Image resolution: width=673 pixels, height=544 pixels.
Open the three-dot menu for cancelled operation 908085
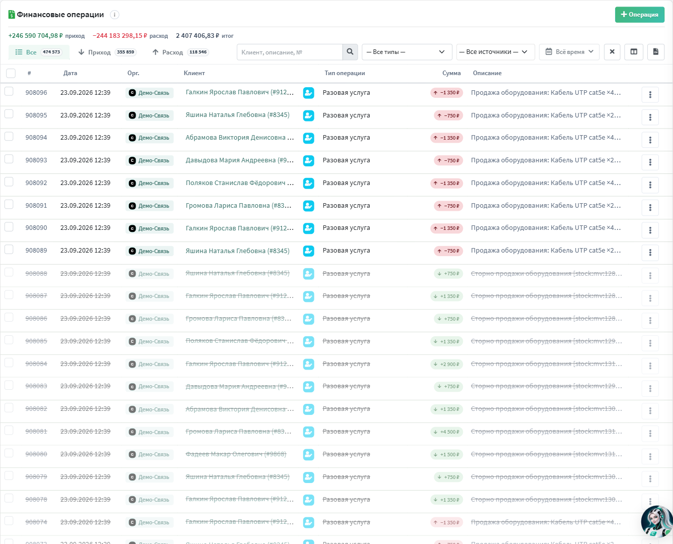(x=650, y=343)
